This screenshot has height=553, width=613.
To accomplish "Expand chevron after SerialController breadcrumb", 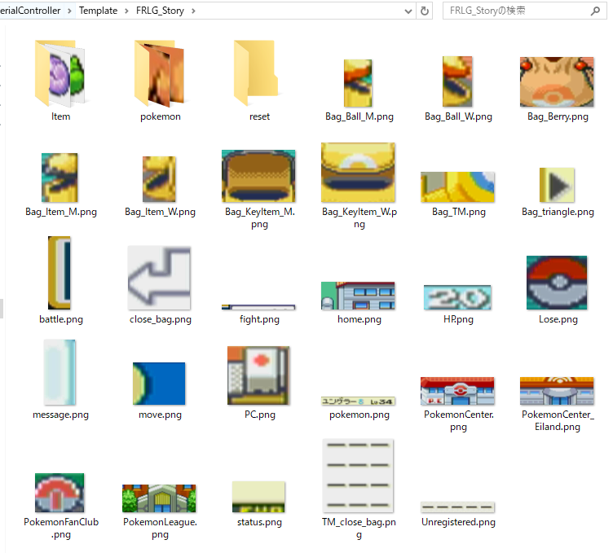I will point(69,11).
